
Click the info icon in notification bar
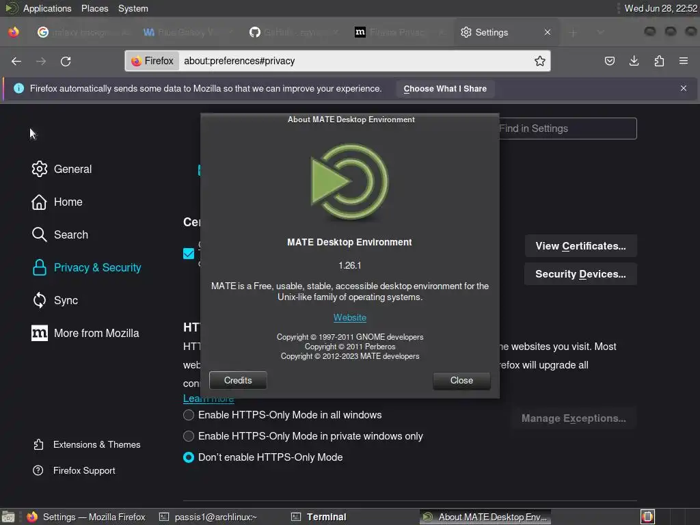tap(18, 88)
